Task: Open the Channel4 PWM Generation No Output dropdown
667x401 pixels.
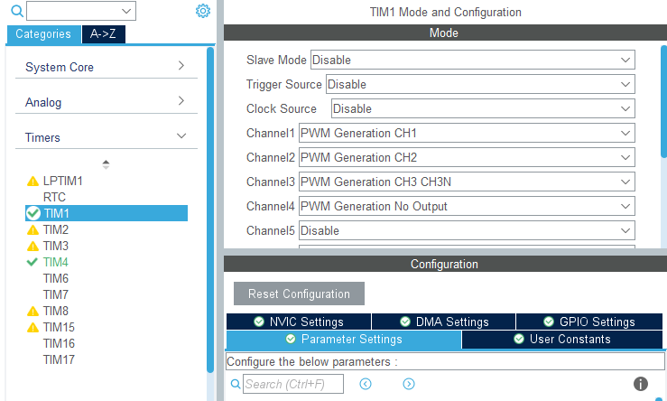Action: 467,206
